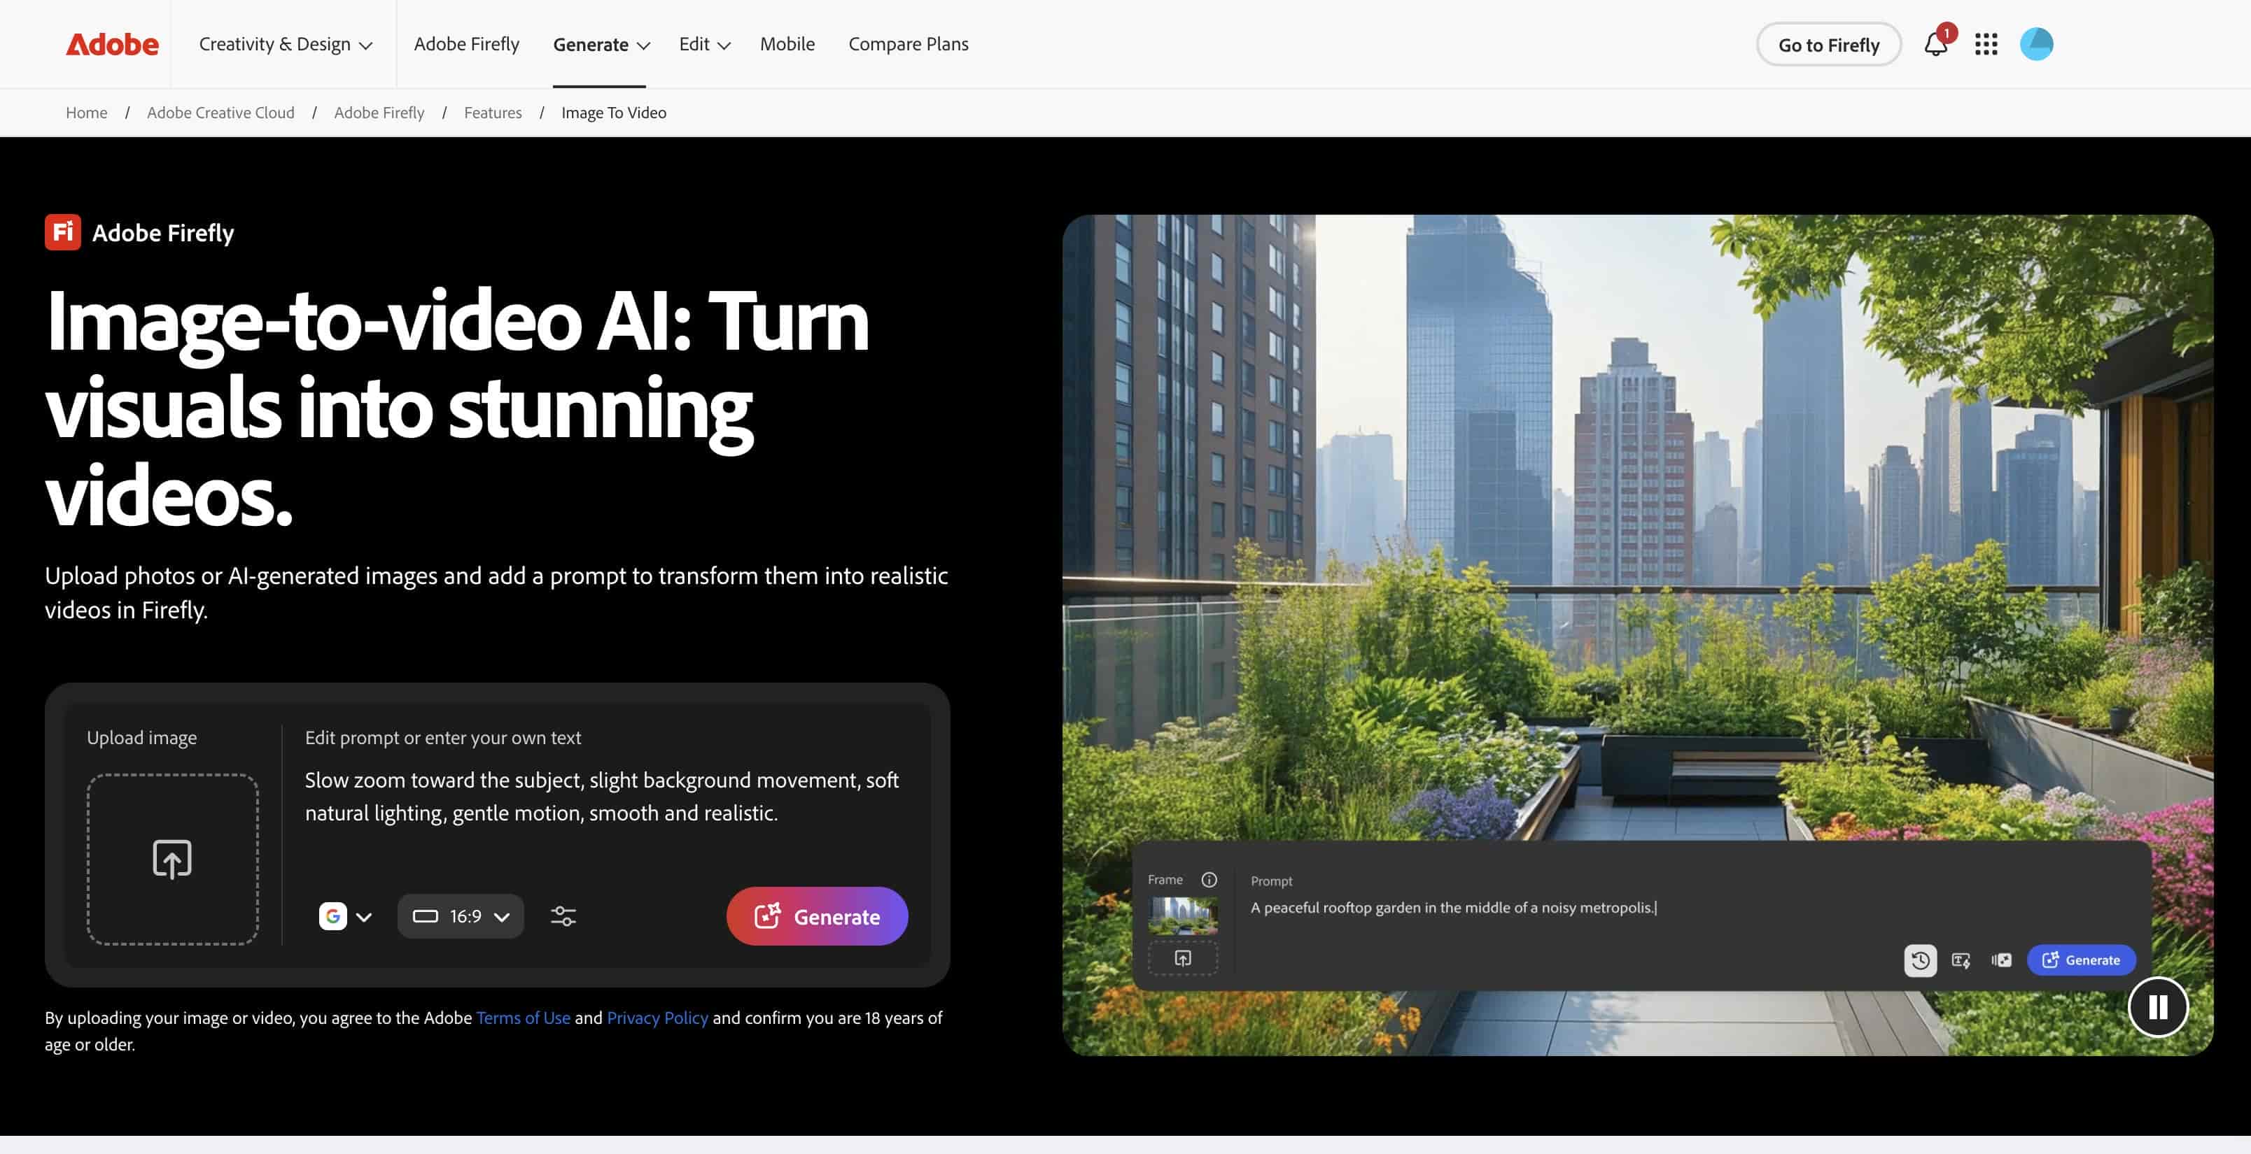Expand the Creativity & Design menu
Screen dimensions: 2251x1154
pos(286,43)
